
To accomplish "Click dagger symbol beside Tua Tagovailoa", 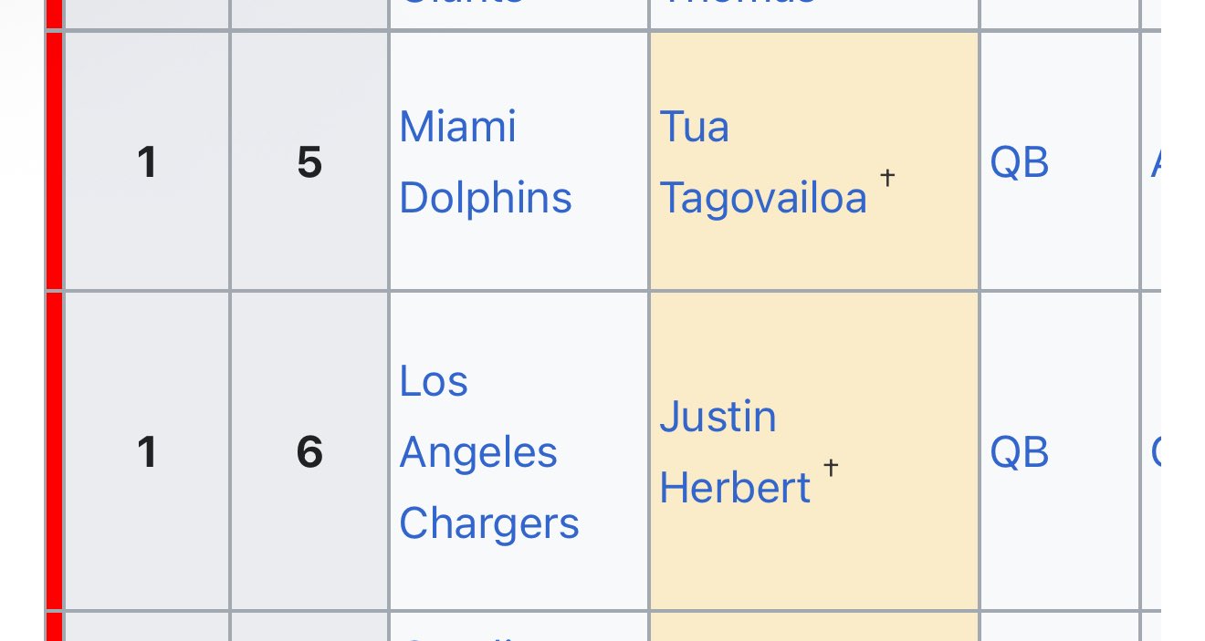I will [887, 178].
